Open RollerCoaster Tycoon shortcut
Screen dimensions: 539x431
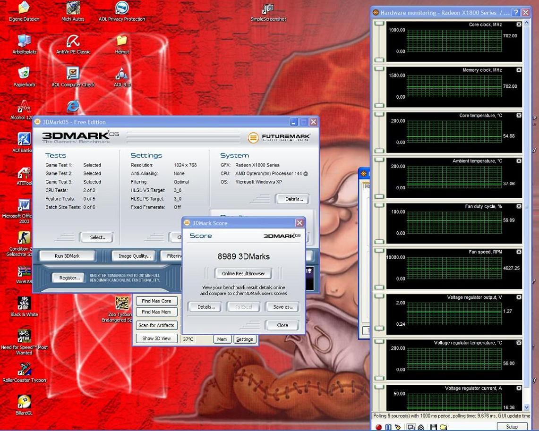click(x=24, y=373)
